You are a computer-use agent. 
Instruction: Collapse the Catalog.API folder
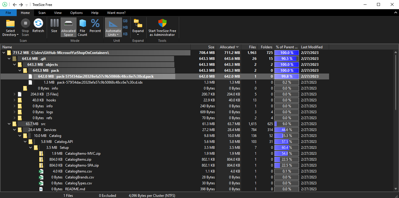pyautogui.click(x=25, y=142)
